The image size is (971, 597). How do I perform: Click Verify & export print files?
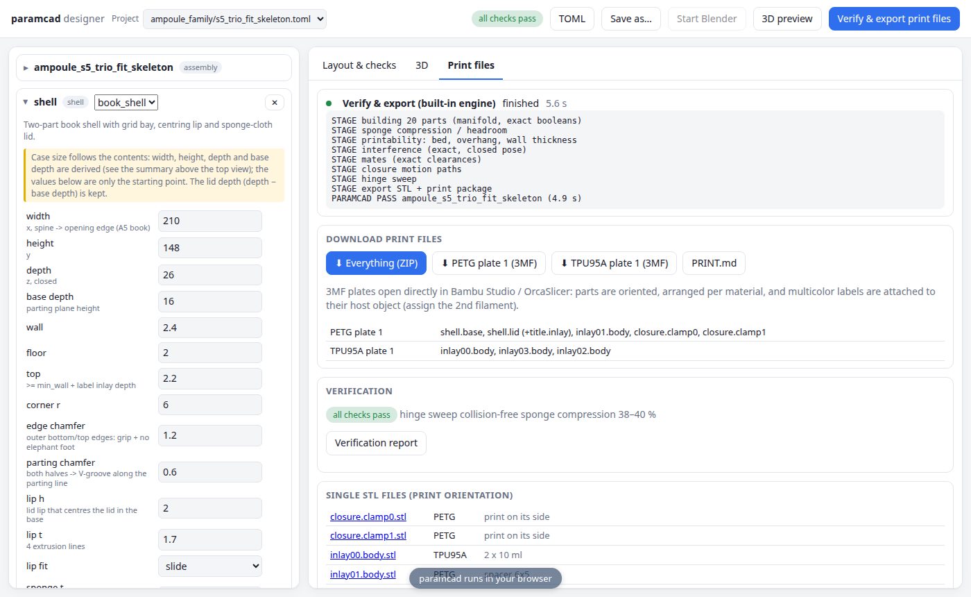894,19
